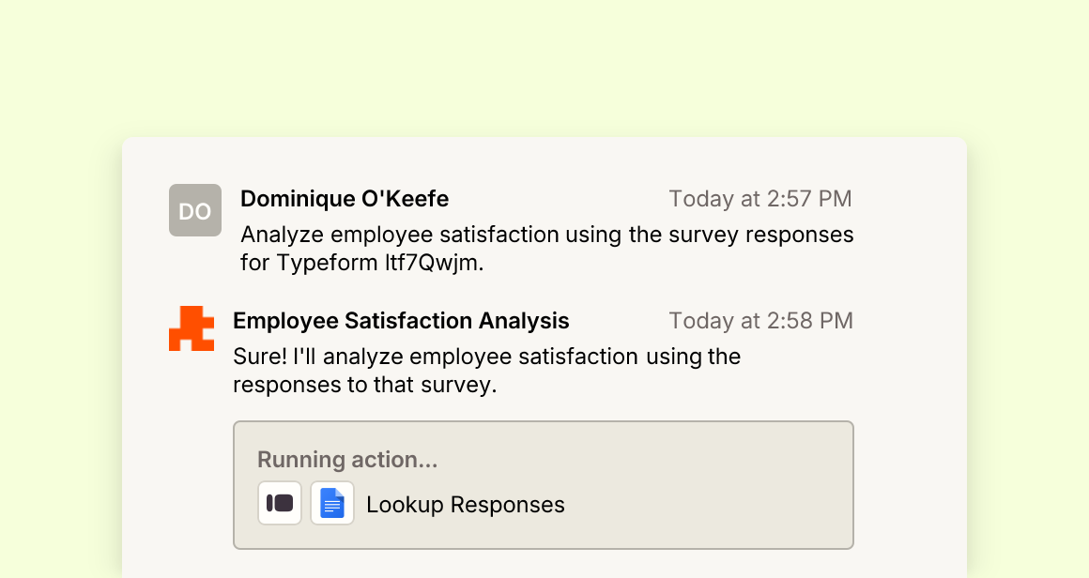Click the word "Lookup" in the action row
The height and width of the screenshot is (578, 1089).
pos(405,505)
